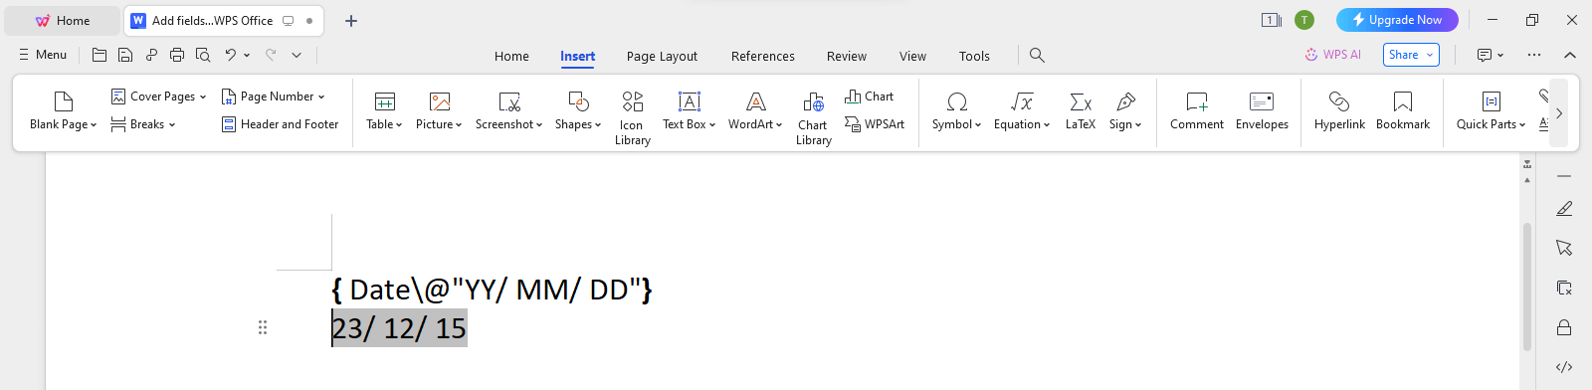Open the Menu button
1592x390 pixels.
43,55
